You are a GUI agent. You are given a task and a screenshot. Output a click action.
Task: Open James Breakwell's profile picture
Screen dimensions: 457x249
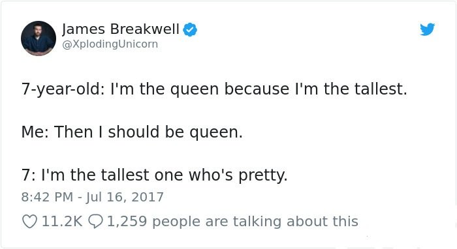click(39, 38)
